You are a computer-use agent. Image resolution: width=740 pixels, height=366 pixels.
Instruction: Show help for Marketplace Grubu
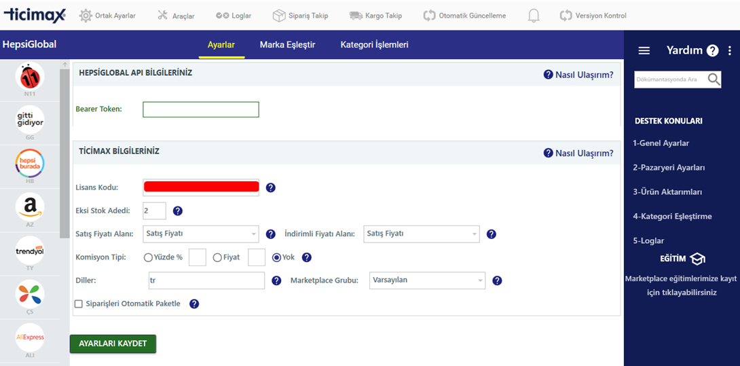point(497,280)
